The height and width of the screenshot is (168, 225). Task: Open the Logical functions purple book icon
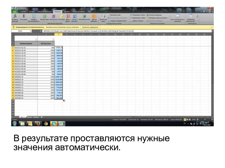click(53, 16)
